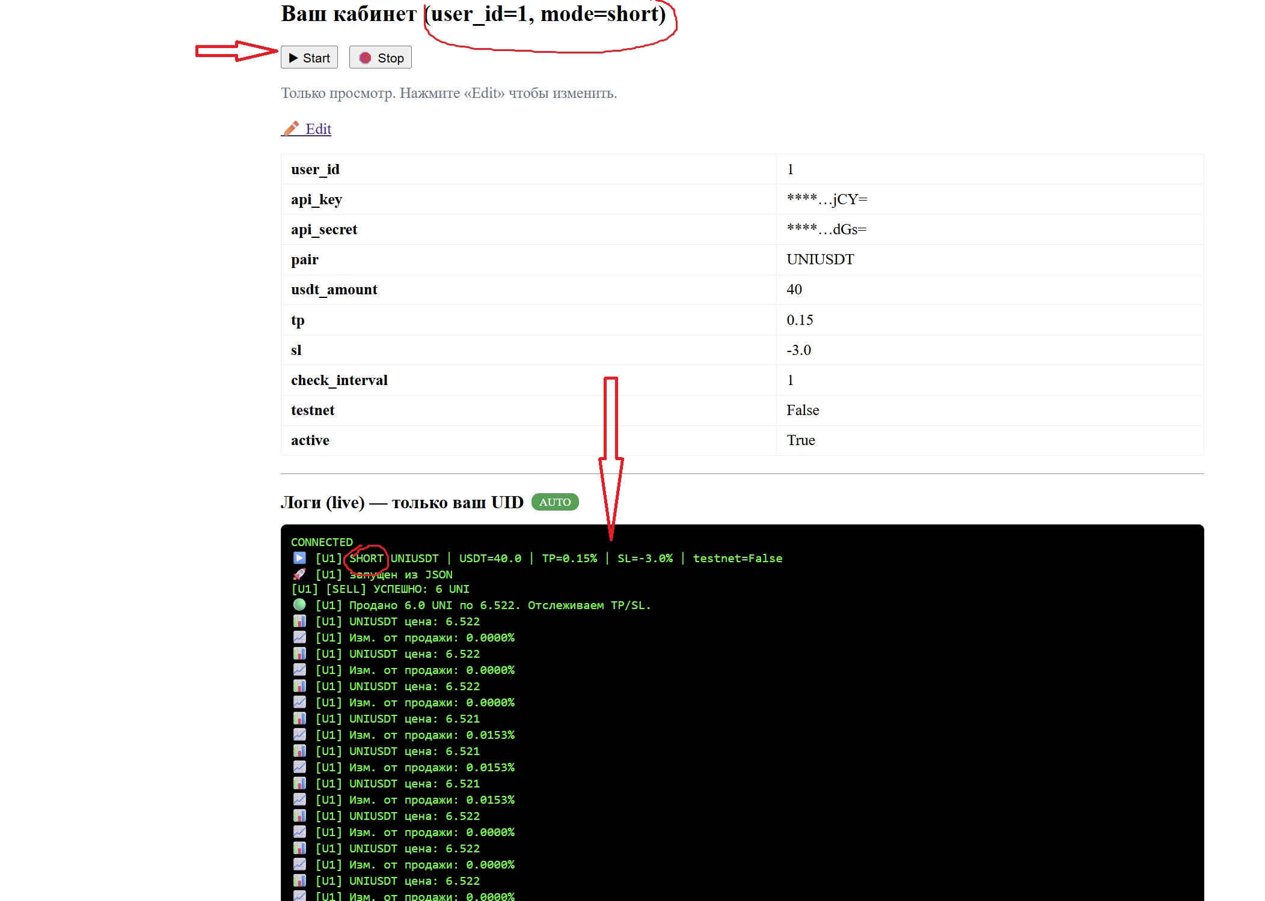
Task: Click the Start button
Action: tap(309, 58)
